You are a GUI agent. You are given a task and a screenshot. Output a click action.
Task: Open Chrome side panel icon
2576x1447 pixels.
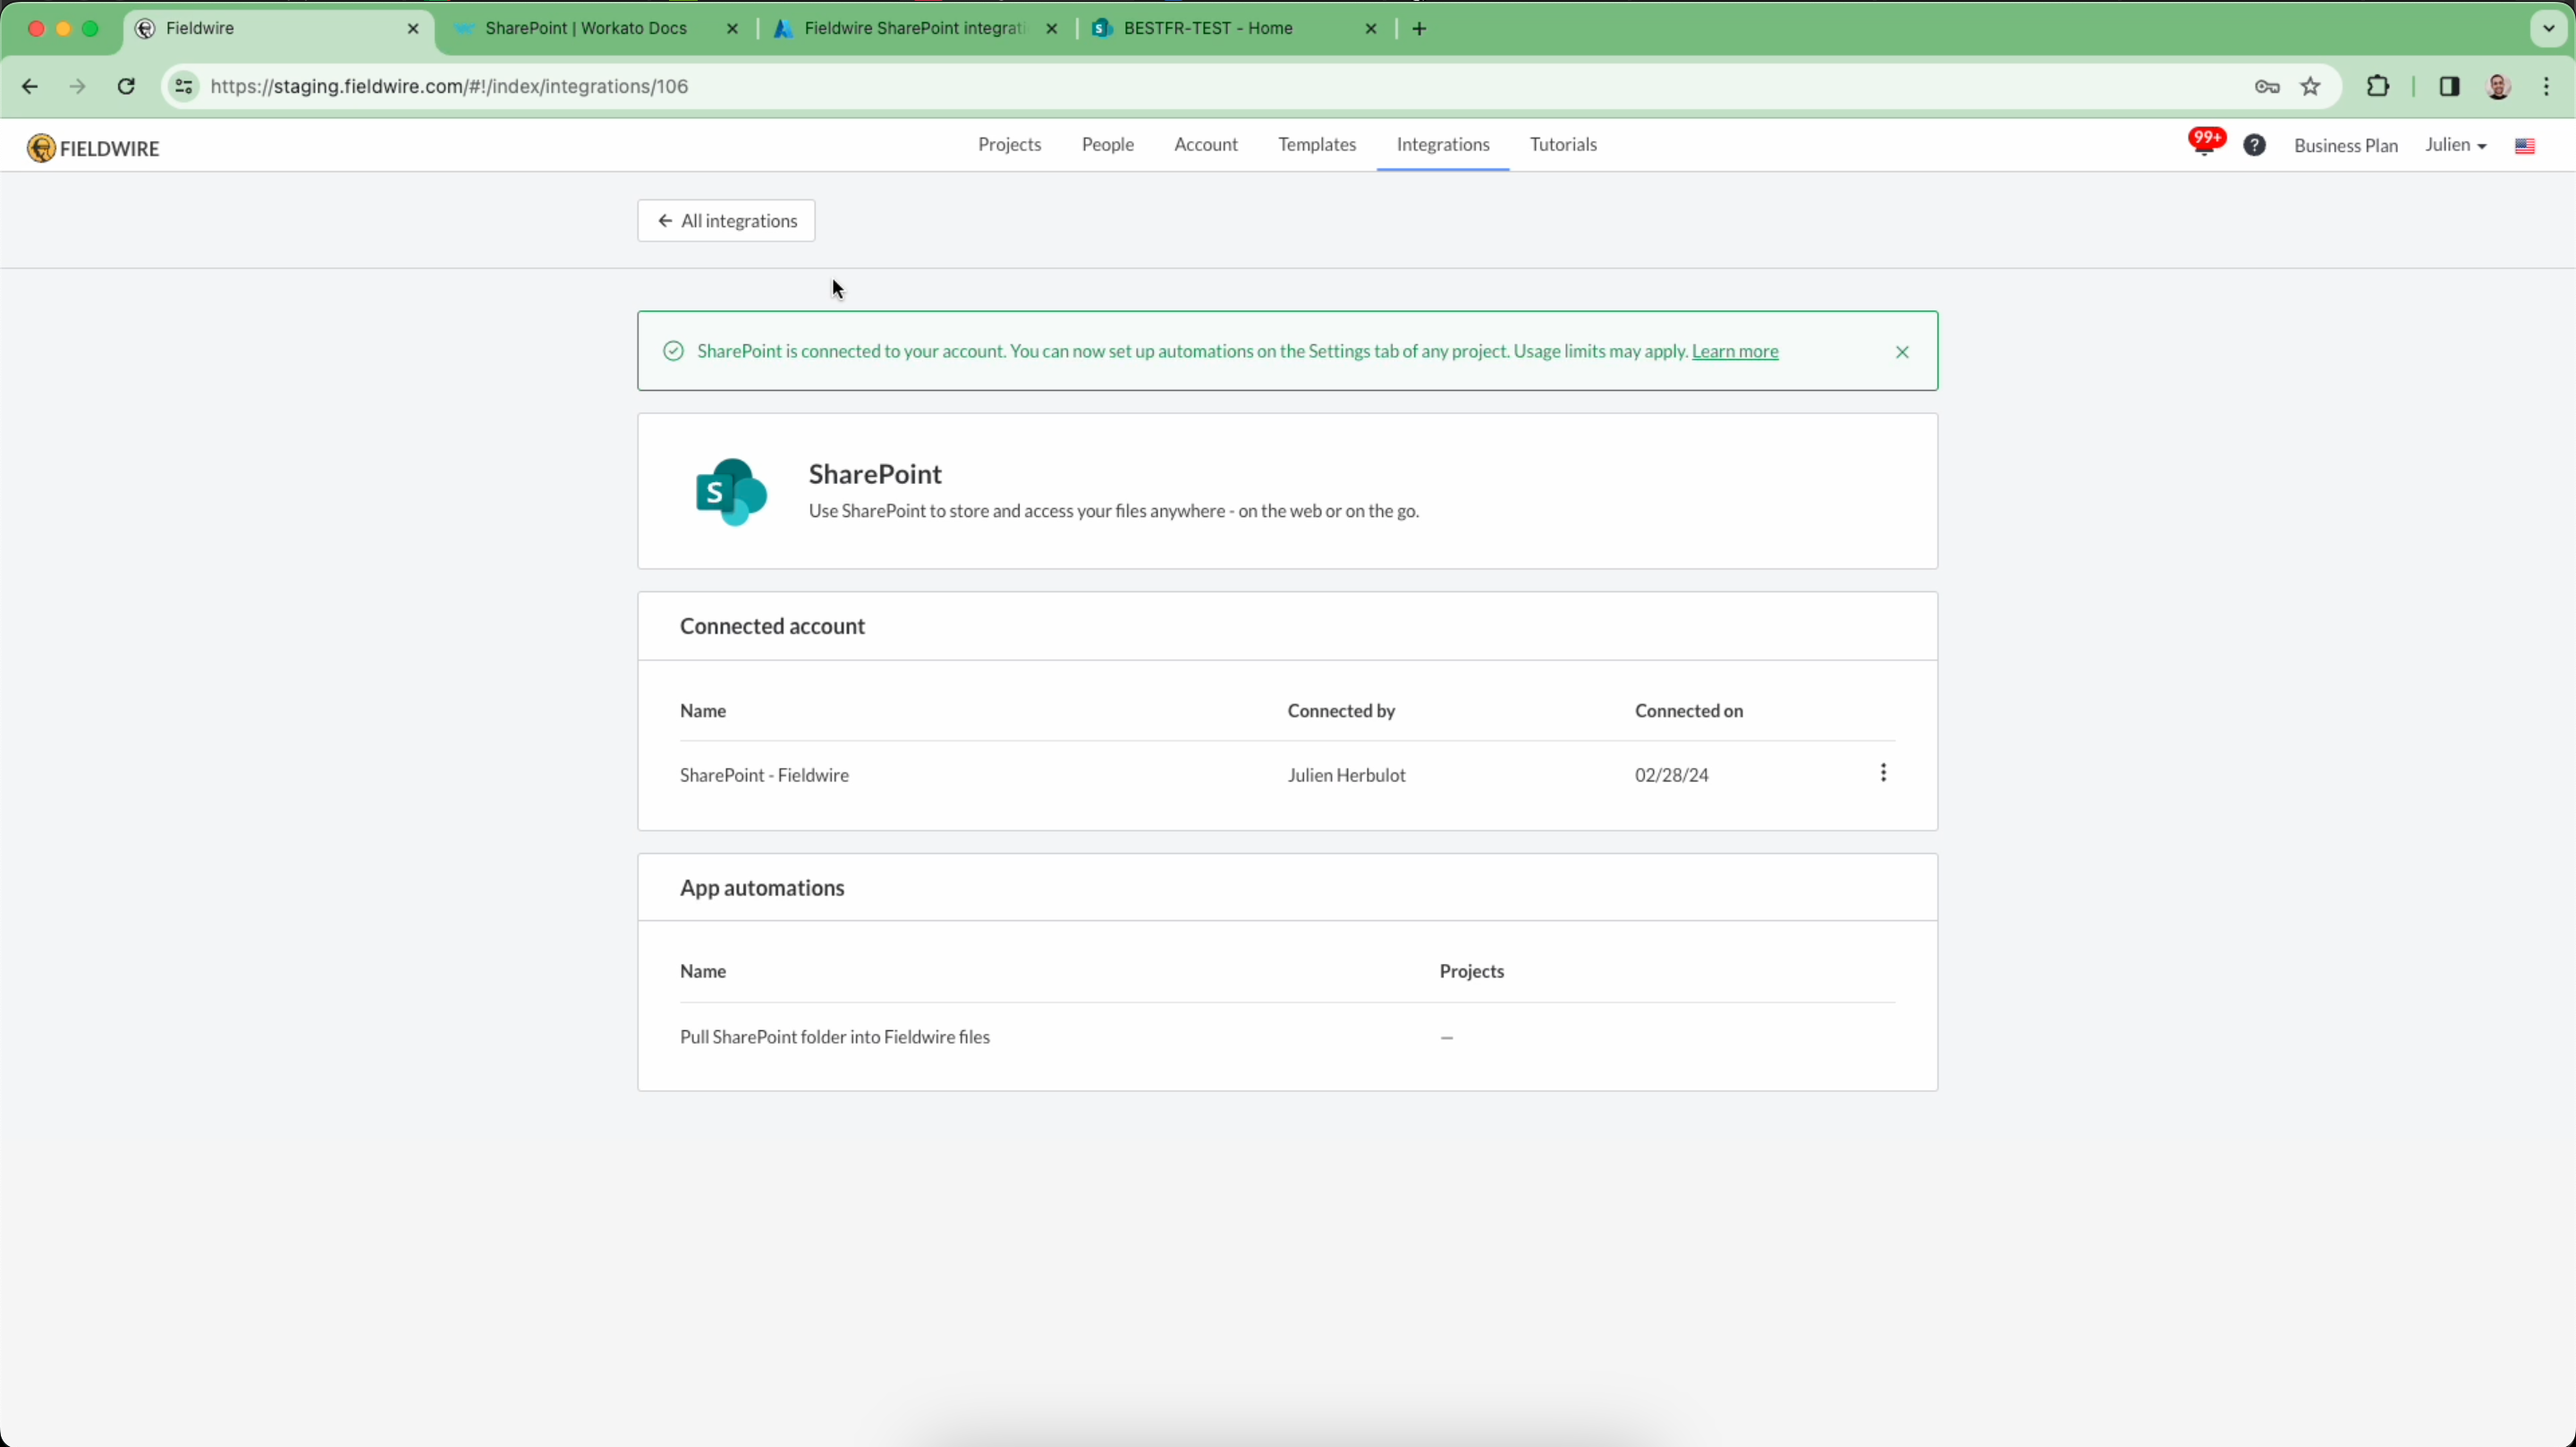pyautogui.click(x=2449, y=87)
